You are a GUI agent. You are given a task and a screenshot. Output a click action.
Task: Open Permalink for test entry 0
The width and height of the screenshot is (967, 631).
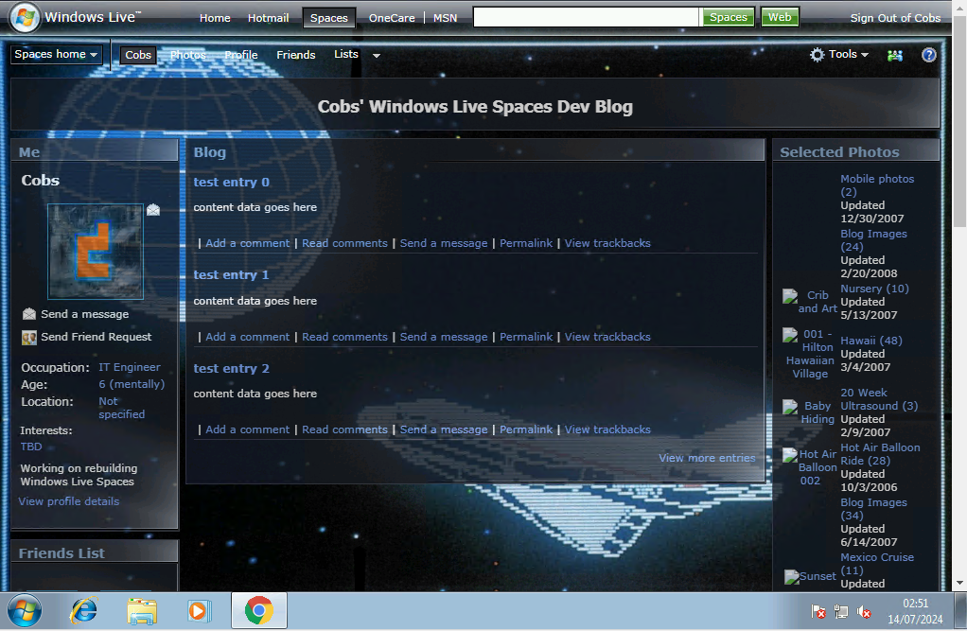pyautogui.click(x=526, y=243)
